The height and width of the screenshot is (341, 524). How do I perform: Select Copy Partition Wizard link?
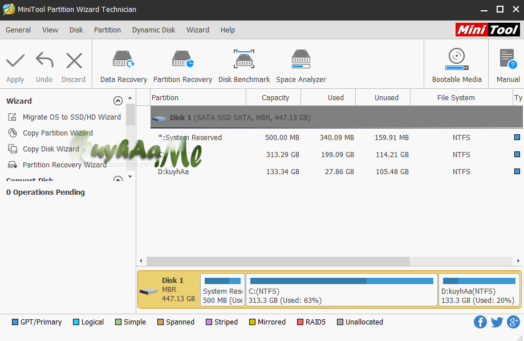[58, 133]
